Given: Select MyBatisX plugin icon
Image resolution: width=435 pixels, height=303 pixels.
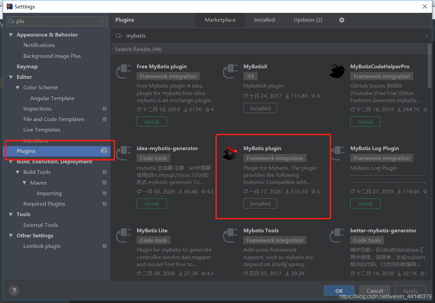Looking at the screenshot, I should click(230, 71).
